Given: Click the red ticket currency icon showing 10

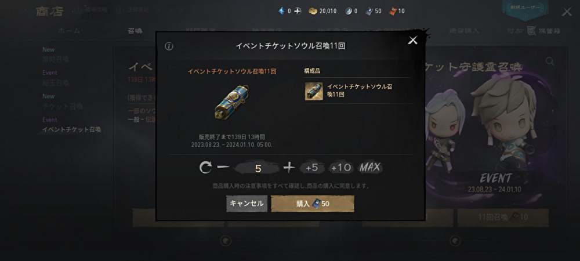Looking at the screenshot, I should click(x=393, y=11).
